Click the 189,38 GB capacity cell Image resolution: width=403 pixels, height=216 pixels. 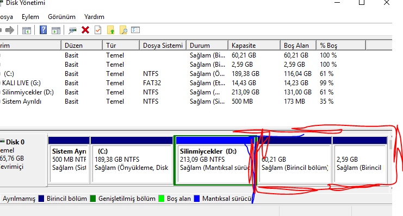click(x=245, y=74)
